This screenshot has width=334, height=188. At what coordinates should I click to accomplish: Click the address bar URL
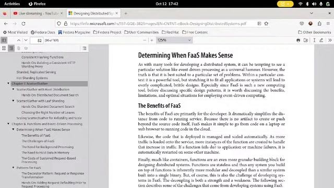pos(158,23)
